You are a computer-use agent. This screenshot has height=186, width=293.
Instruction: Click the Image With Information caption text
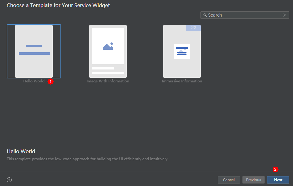coord(108,81)
